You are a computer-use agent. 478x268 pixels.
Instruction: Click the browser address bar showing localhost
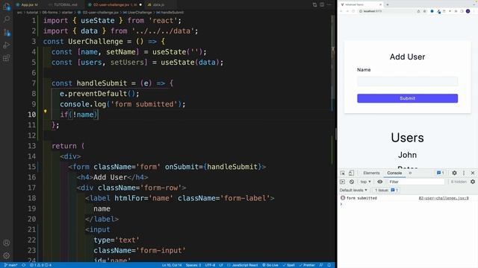pos(387,11)
